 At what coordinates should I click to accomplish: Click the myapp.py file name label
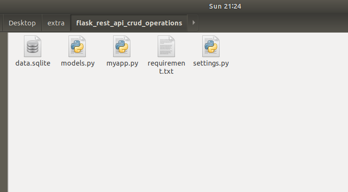pos(122,63)
